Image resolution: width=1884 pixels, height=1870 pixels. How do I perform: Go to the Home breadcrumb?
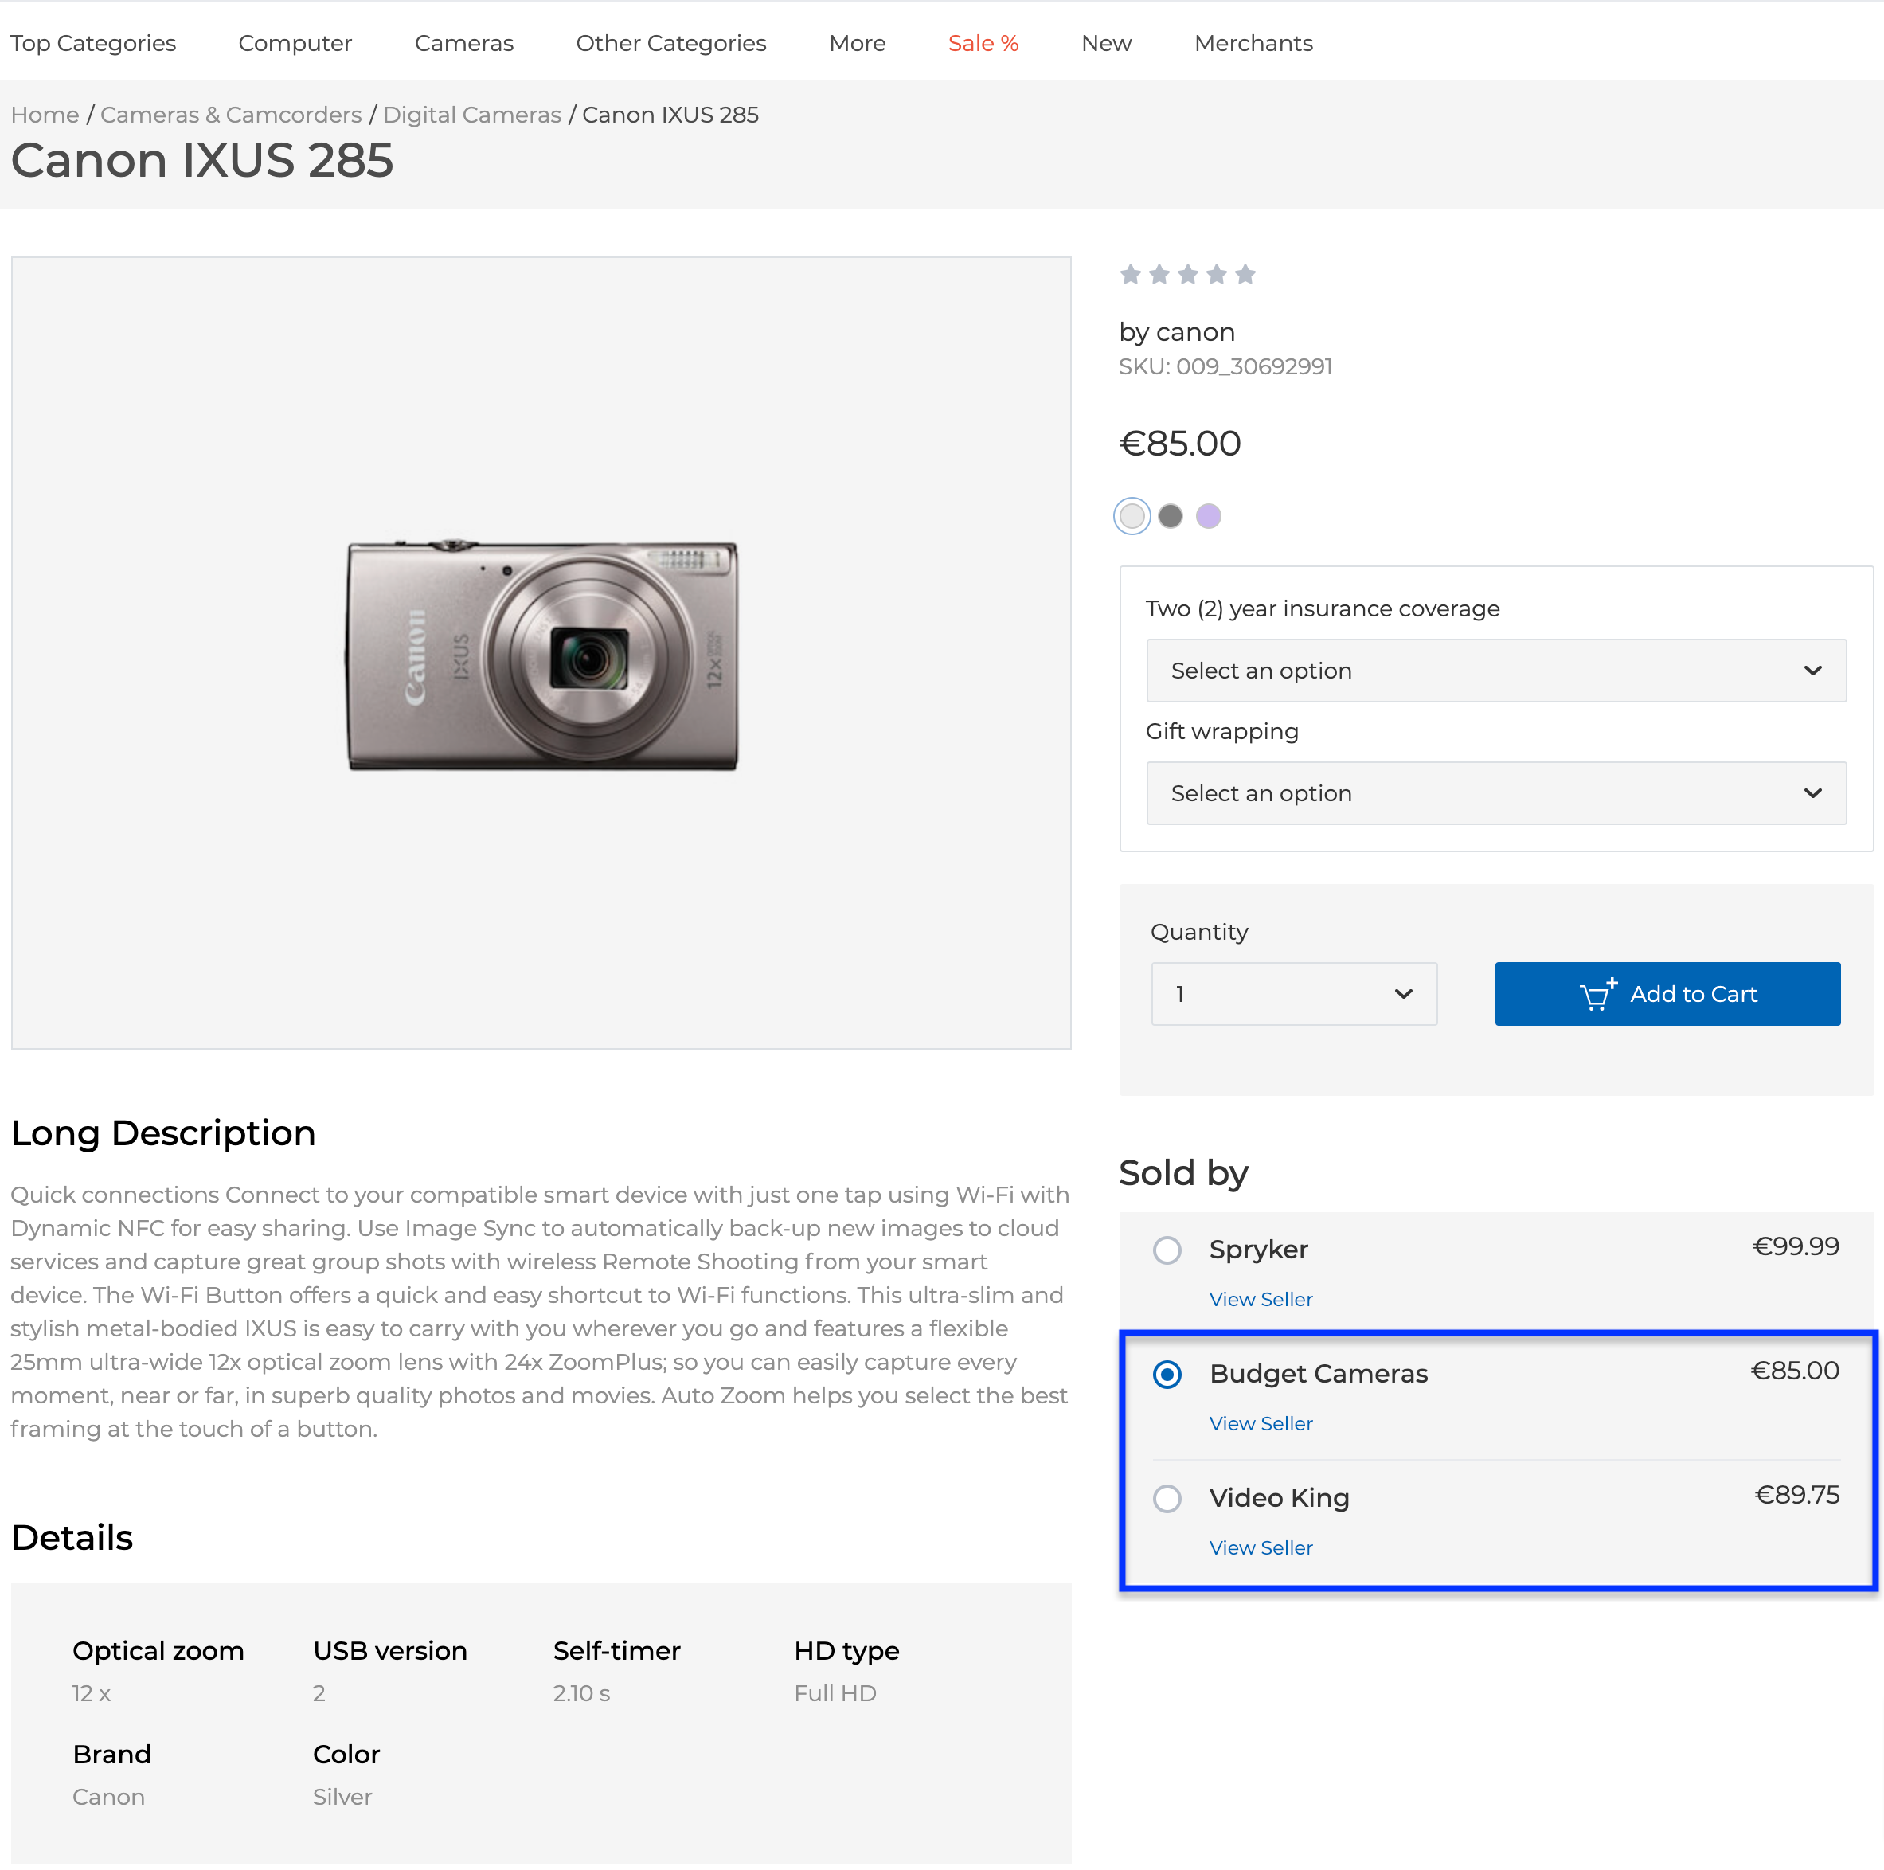[x=45, y=115]
